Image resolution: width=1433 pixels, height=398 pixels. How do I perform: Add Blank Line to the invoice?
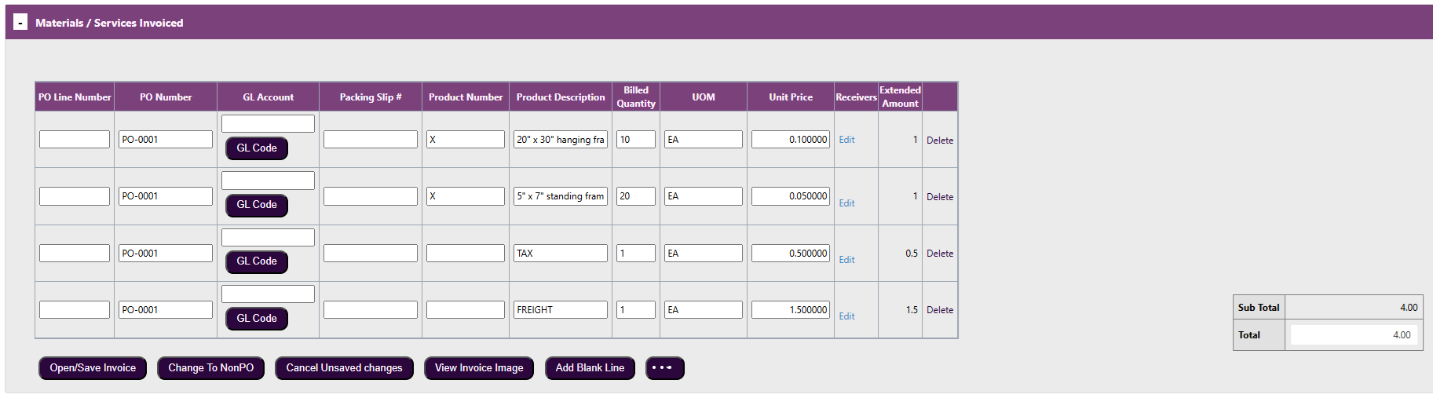[x=590, y=368]
